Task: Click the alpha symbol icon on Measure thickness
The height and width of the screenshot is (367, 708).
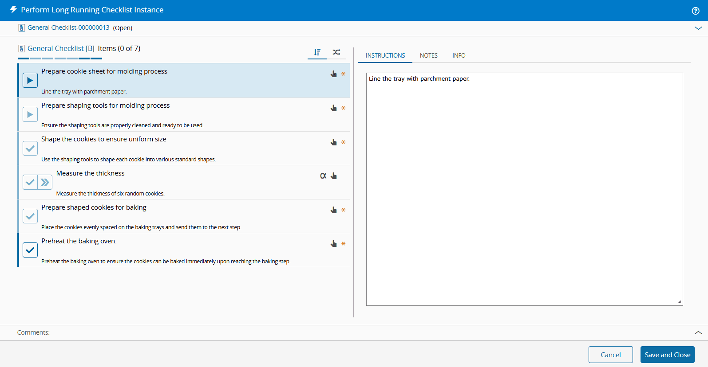Action: tap(323, 176)
